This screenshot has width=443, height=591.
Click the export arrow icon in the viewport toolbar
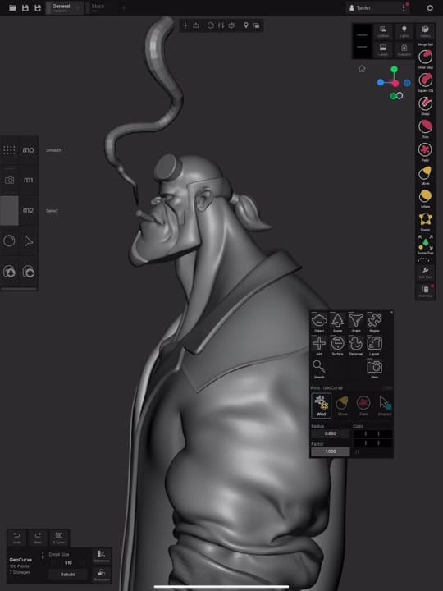tap(196, 25)
